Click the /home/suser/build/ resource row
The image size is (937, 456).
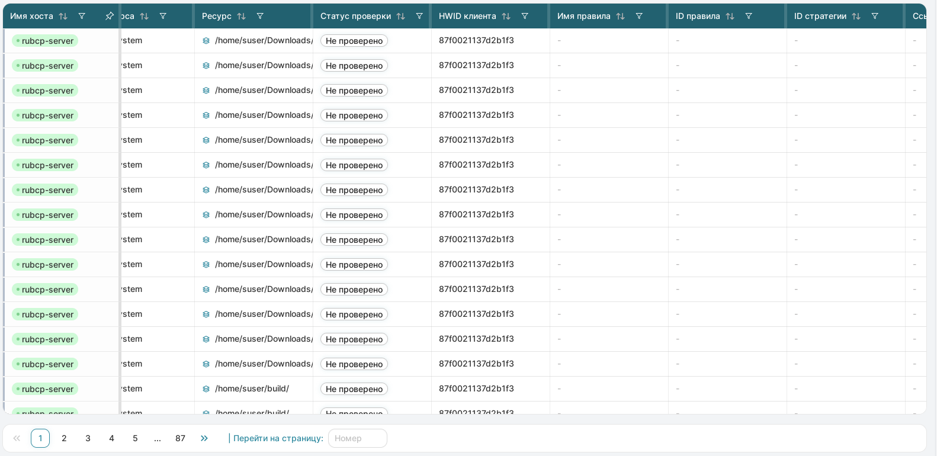(252, 389)
